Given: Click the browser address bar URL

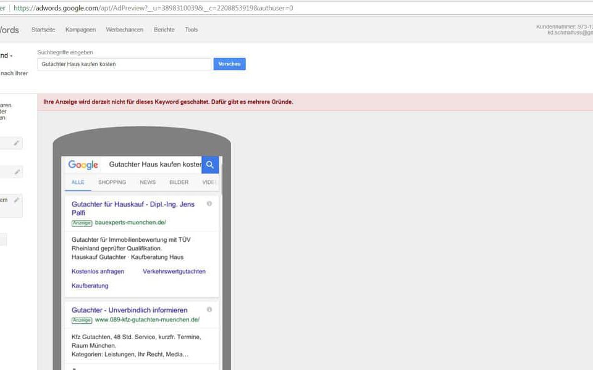Looking at the screenshot, I should (153, 8).
